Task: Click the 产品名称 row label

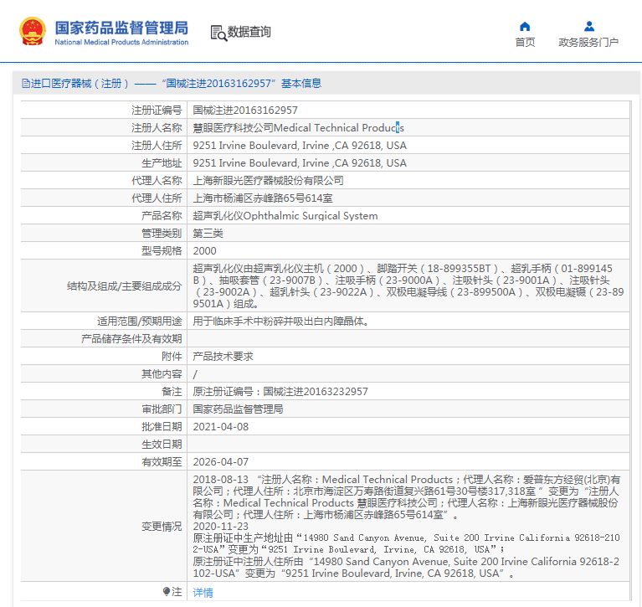Action: click(x=162, y=216)
